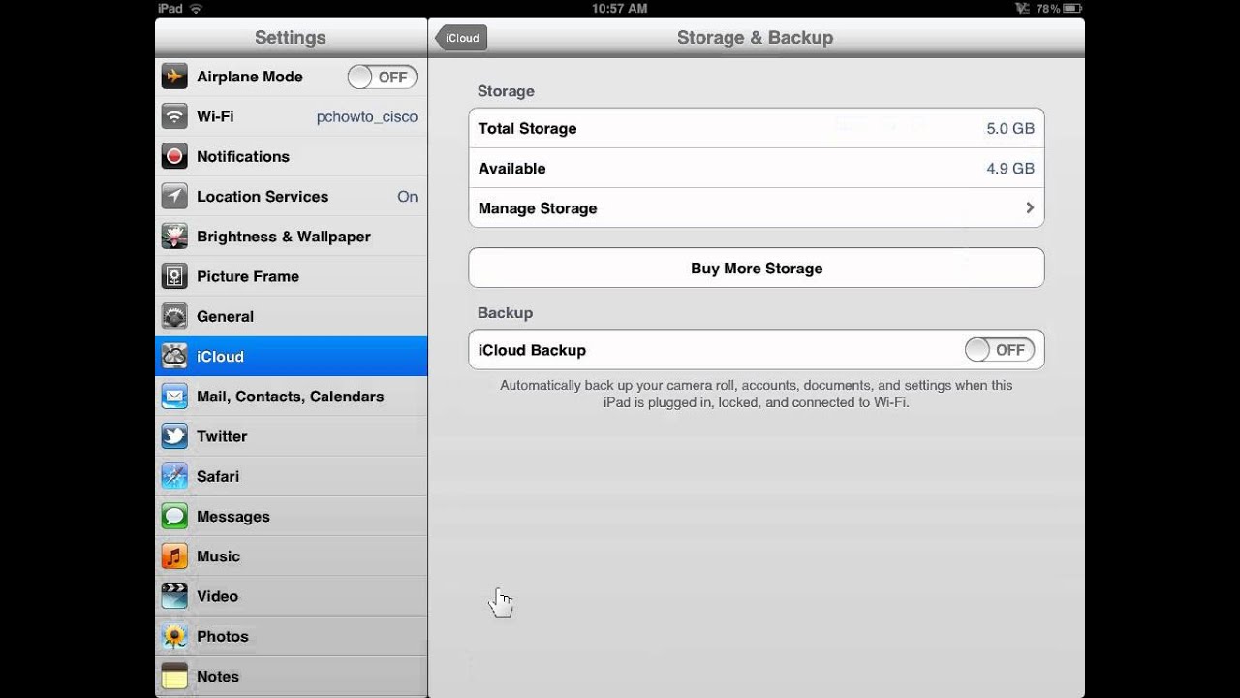Select the Photos settings label
This screenshot has width=1240, height=698.
coord(223,636)
